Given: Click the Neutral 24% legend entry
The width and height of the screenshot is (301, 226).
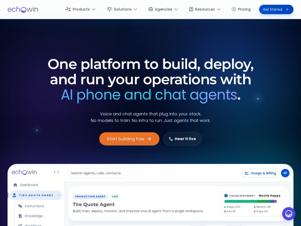Looking at the screenshot, I should (x=262, y=207).
